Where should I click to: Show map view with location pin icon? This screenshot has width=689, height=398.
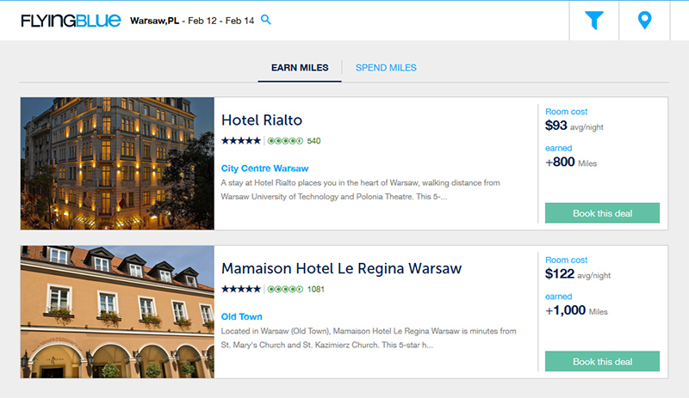[x=644, y=20]
